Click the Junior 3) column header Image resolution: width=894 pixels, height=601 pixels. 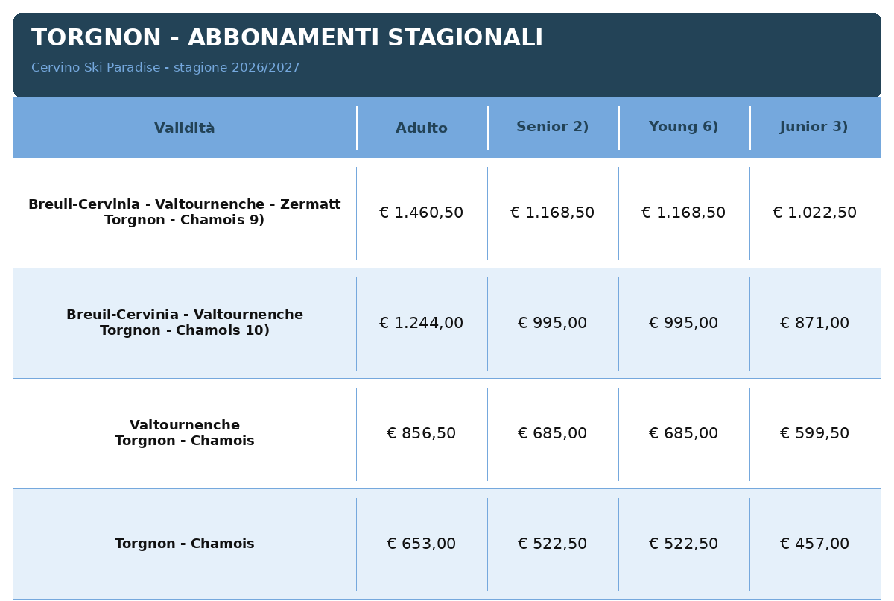click(814, 127)
